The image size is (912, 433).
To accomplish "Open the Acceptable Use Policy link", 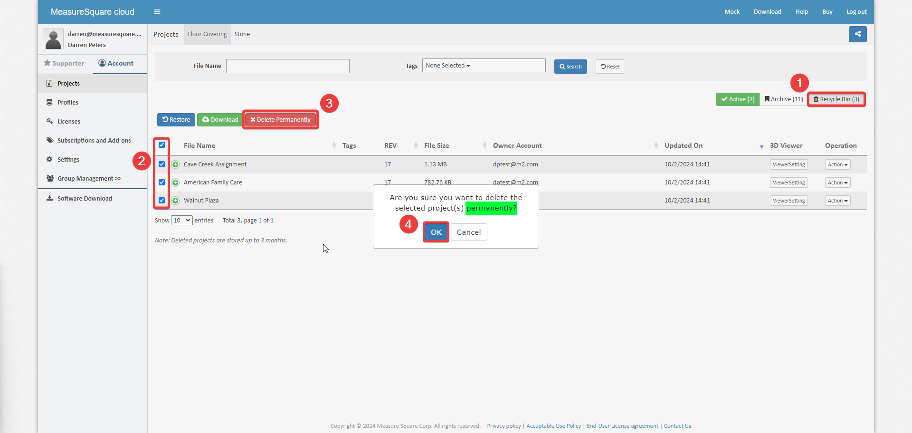I will tap(554, 426).
